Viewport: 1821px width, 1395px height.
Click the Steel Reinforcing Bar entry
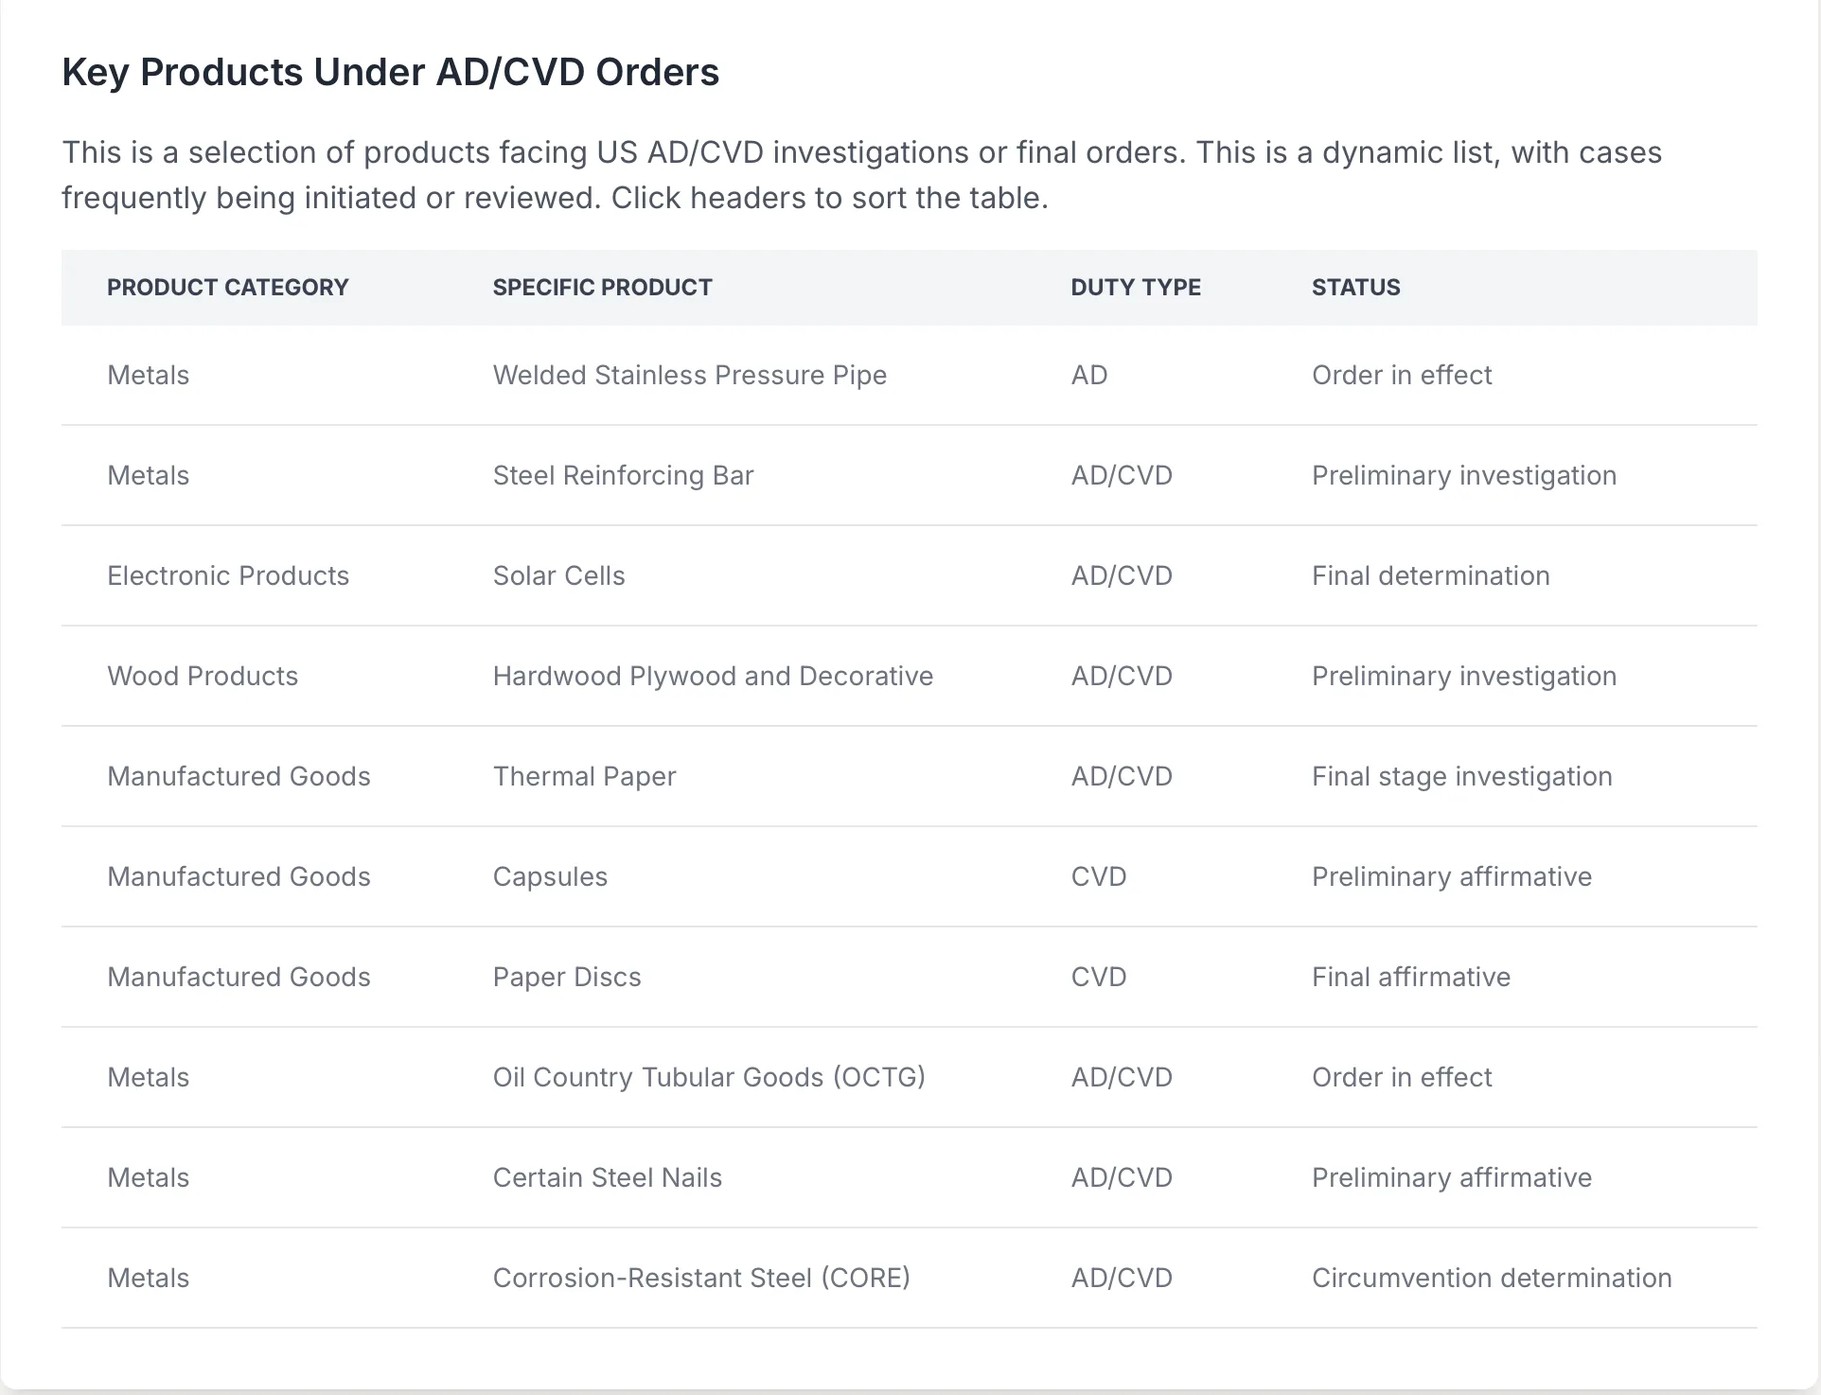(623, 476)
